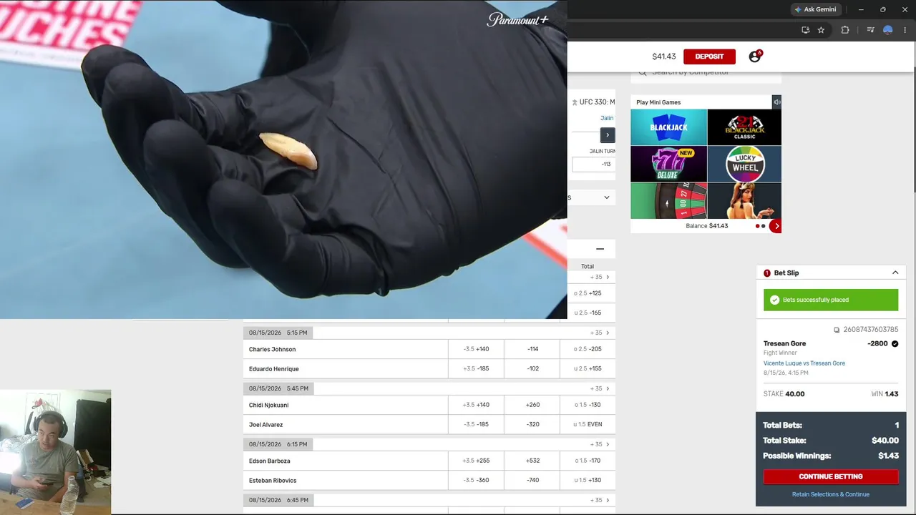Click the dark arrow button under UFC 330
916x515 pixels.
(608, 134)
